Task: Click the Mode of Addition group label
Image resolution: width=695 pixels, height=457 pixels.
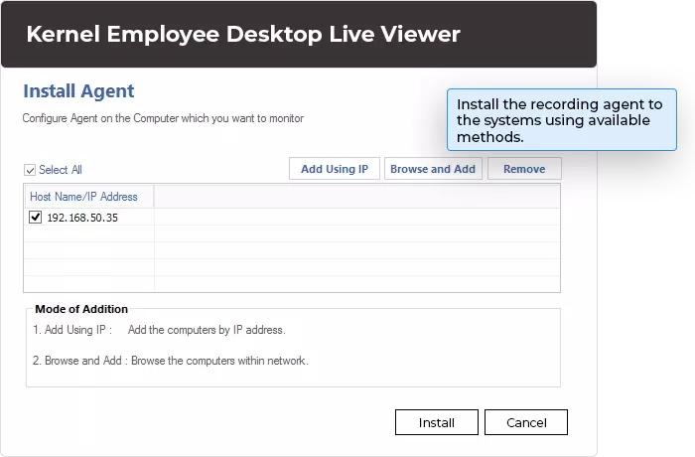Action: pos(81,309)
